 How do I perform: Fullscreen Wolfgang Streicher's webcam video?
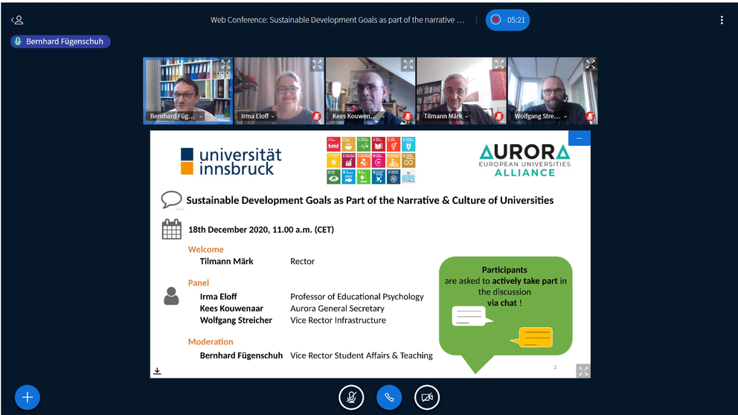(590, 65)
